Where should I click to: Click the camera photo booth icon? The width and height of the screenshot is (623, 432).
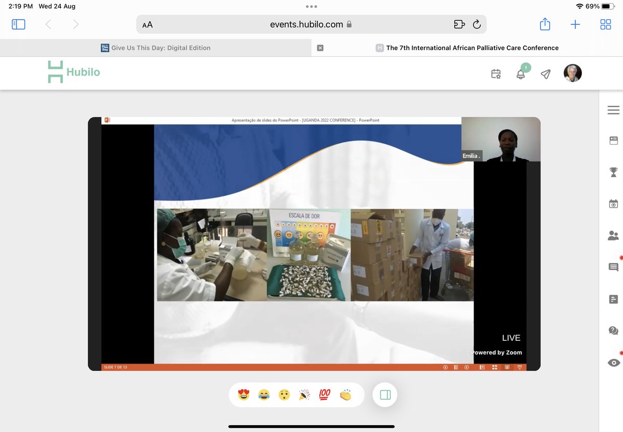[x=613, y=203]
